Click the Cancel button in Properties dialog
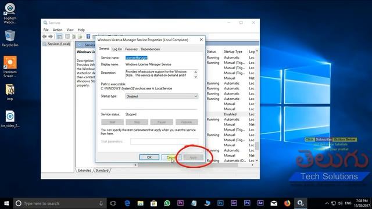This screenshot has height=209, width=372. 171,157
